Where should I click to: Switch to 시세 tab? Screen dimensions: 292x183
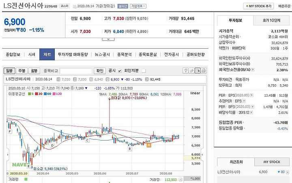32,55
